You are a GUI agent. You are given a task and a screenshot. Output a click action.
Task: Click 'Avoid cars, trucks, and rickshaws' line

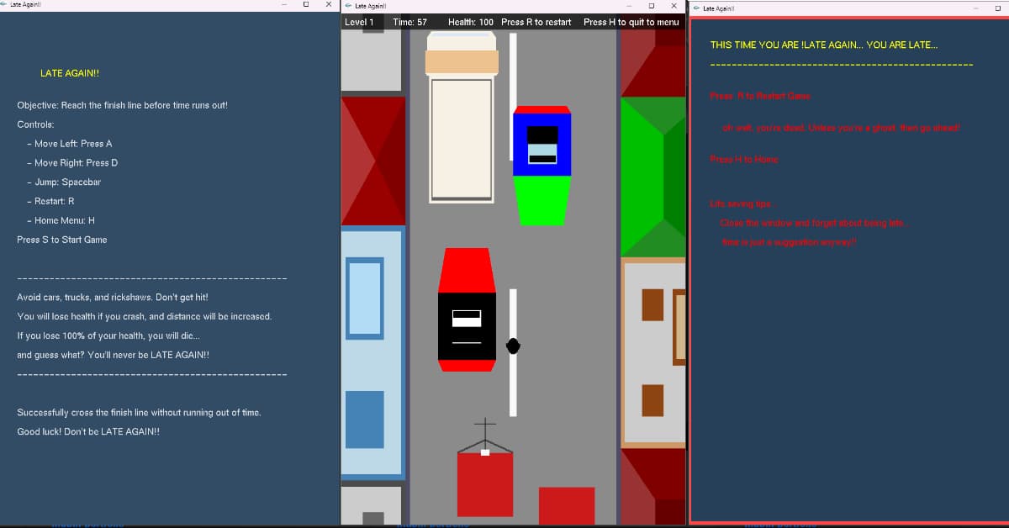pyautogui.click(x=113, y=298)
